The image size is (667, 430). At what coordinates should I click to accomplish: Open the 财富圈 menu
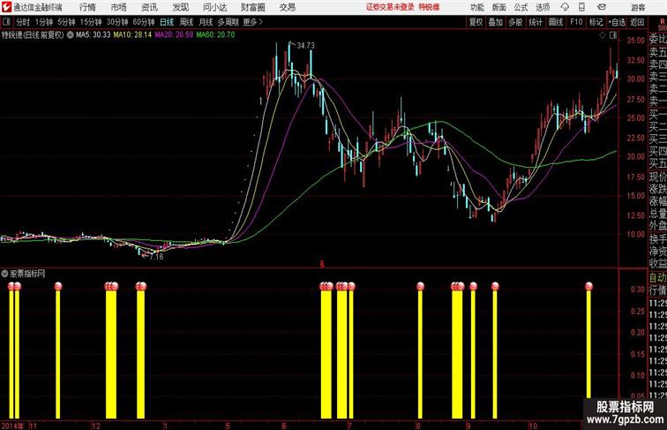252,7
